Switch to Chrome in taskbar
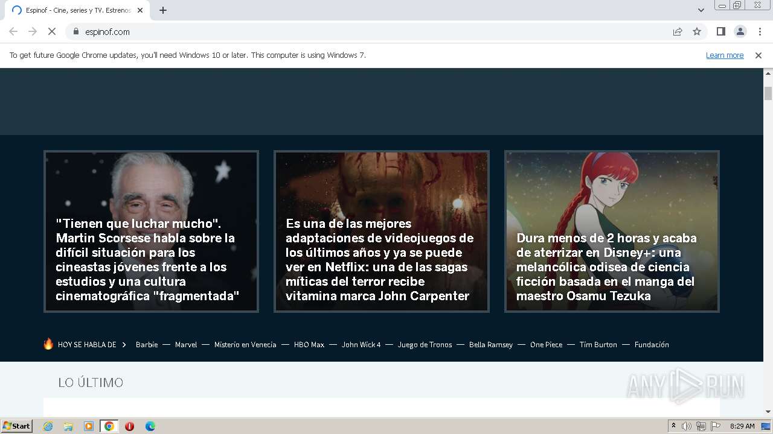773x434 pixels. click(109, 426)
